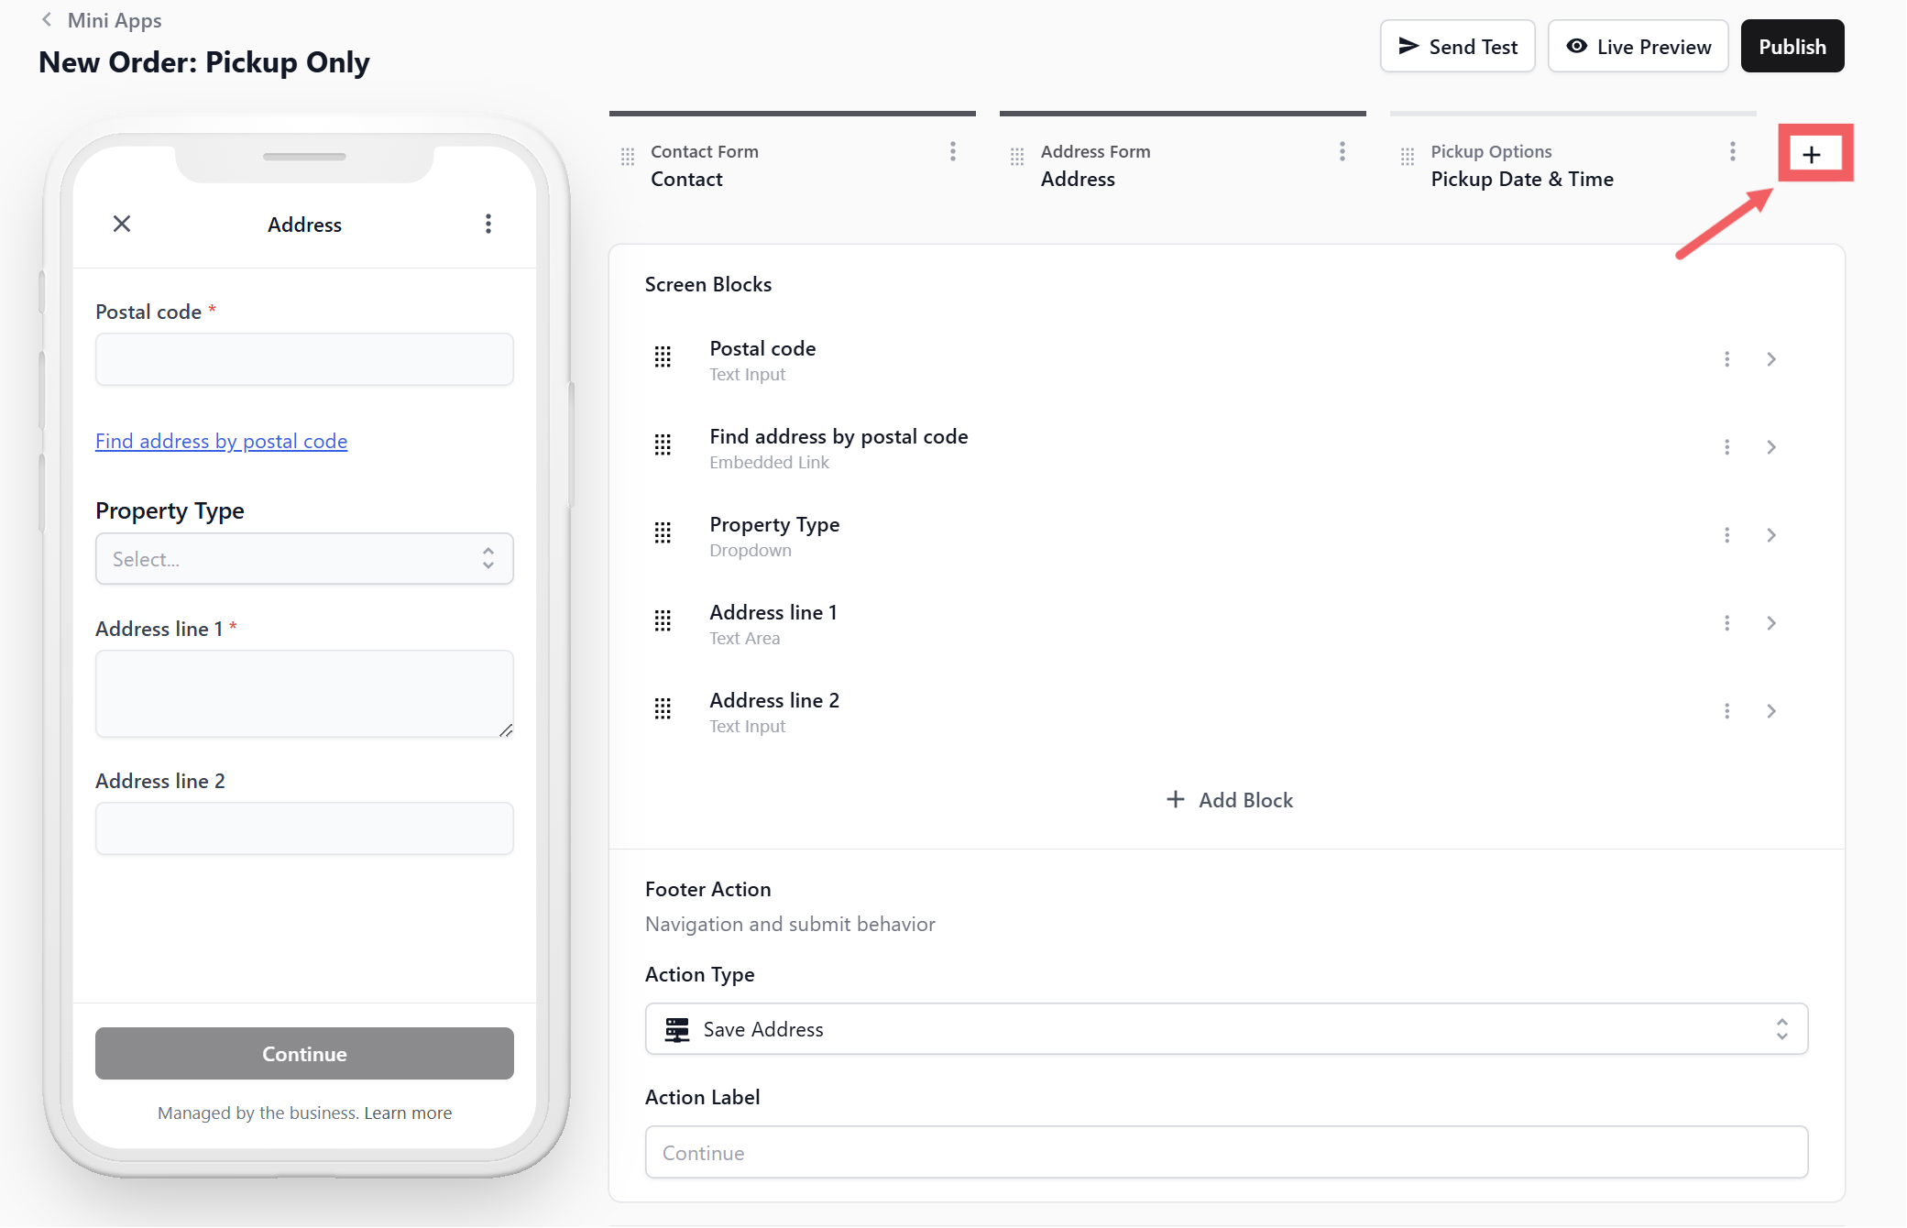
Task: Click the Address line 2 drag handle
Action: click(x=663, y=709)
